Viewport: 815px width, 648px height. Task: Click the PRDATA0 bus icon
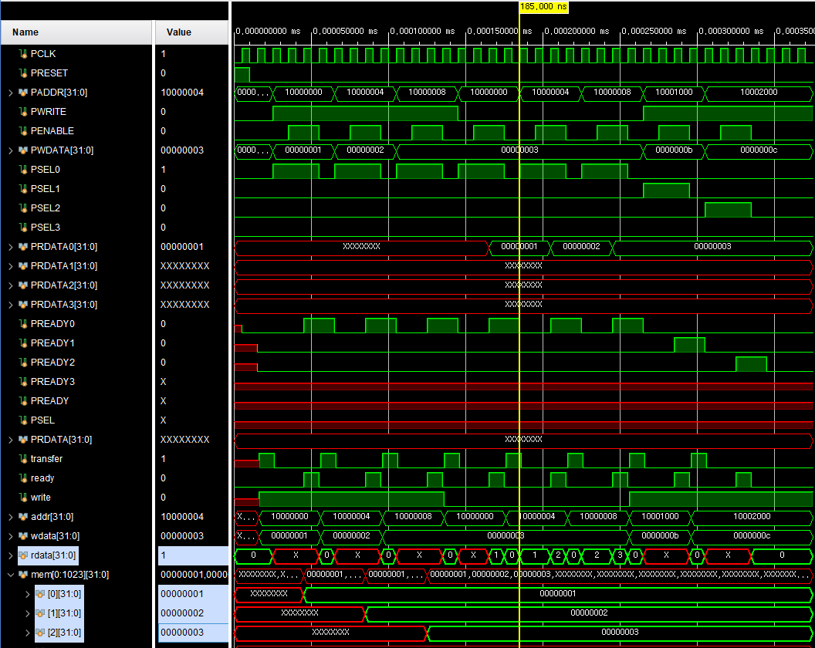(x=23, y=247)
